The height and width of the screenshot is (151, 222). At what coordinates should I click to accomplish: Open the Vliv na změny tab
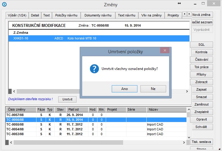tap(152, 15)
